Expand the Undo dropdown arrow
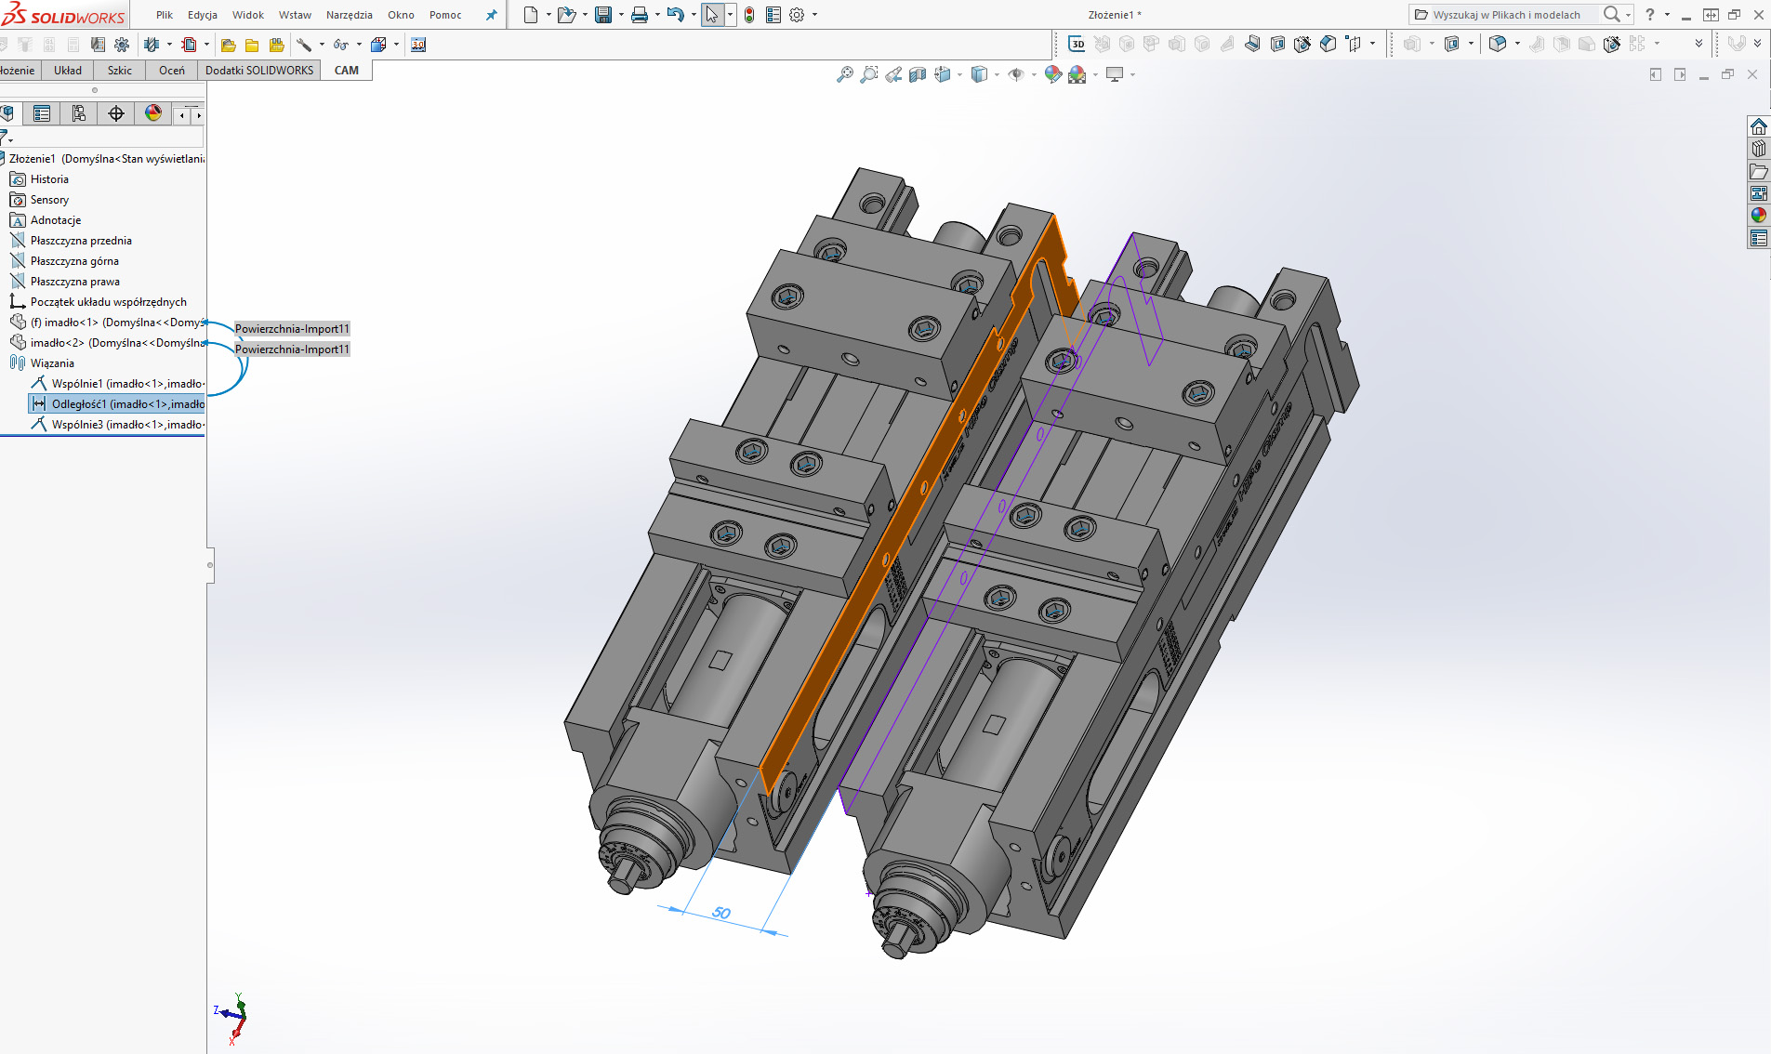The width and height of the screenshot is (1771, 1054). click(694, 15)
